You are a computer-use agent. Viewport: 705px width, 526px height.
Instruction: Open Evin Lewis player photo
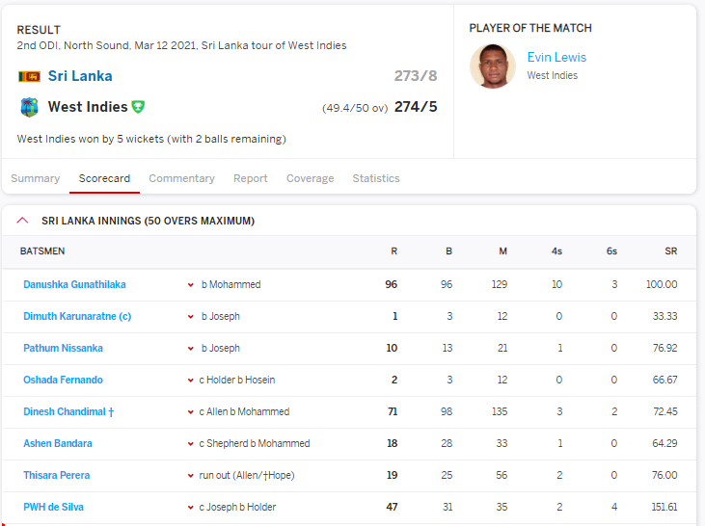click(x=492, y=66)
